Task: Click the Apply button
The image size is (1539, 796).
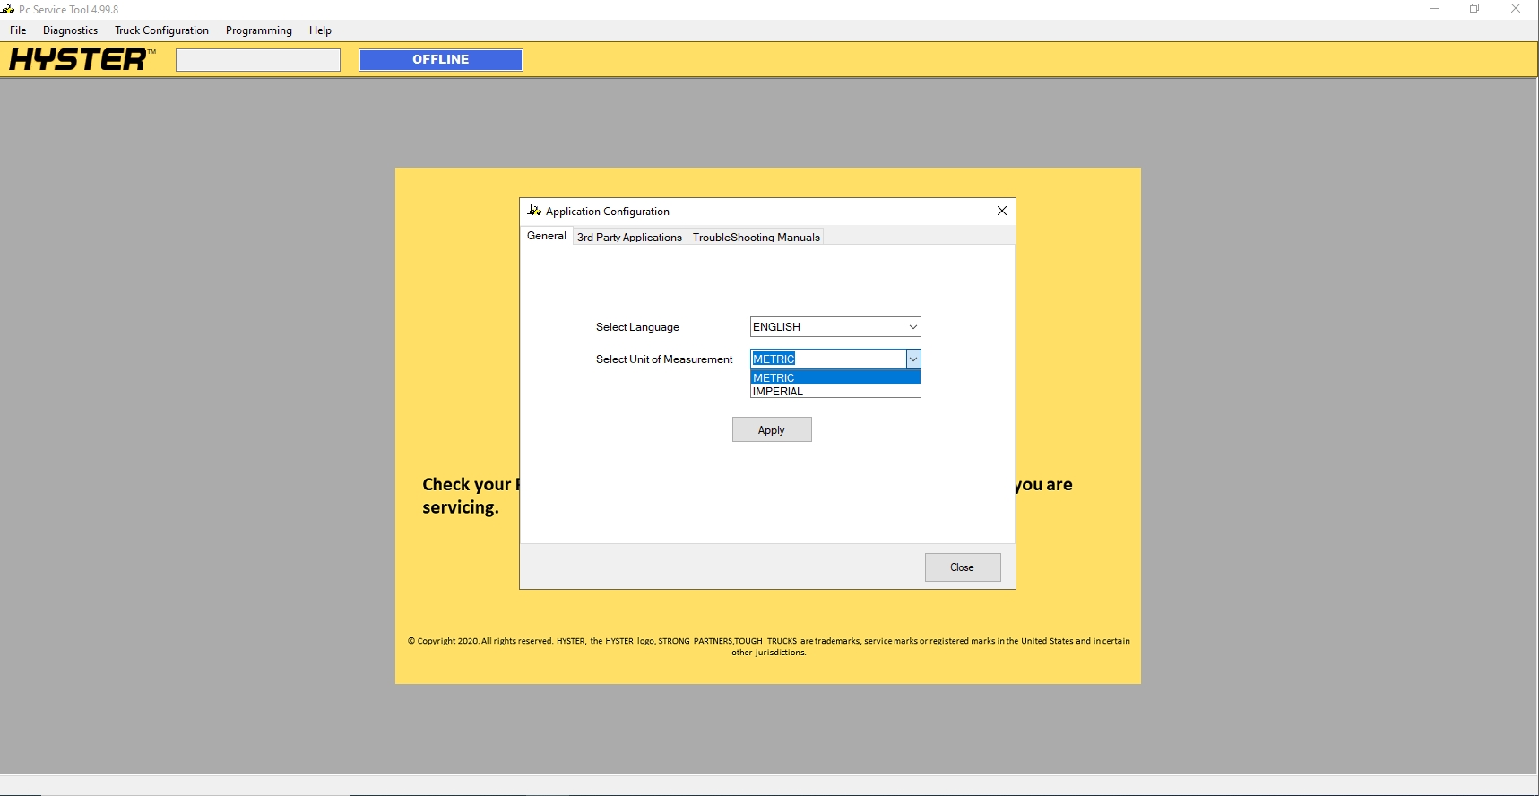Action: tap(772, 429)
